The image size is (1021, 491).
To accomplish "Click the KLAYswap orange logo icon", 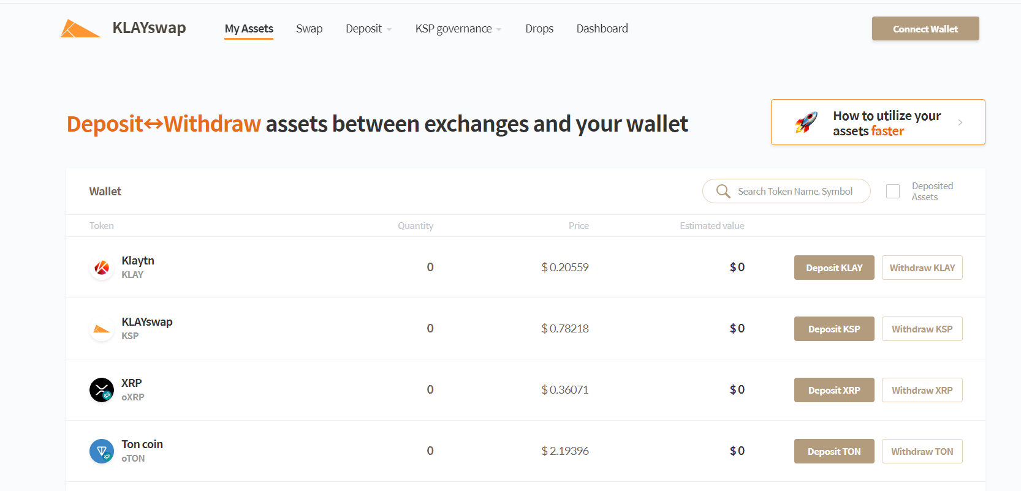I will [x=80, y=28].
